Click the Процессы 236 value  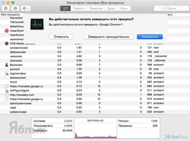click(155, 126)
